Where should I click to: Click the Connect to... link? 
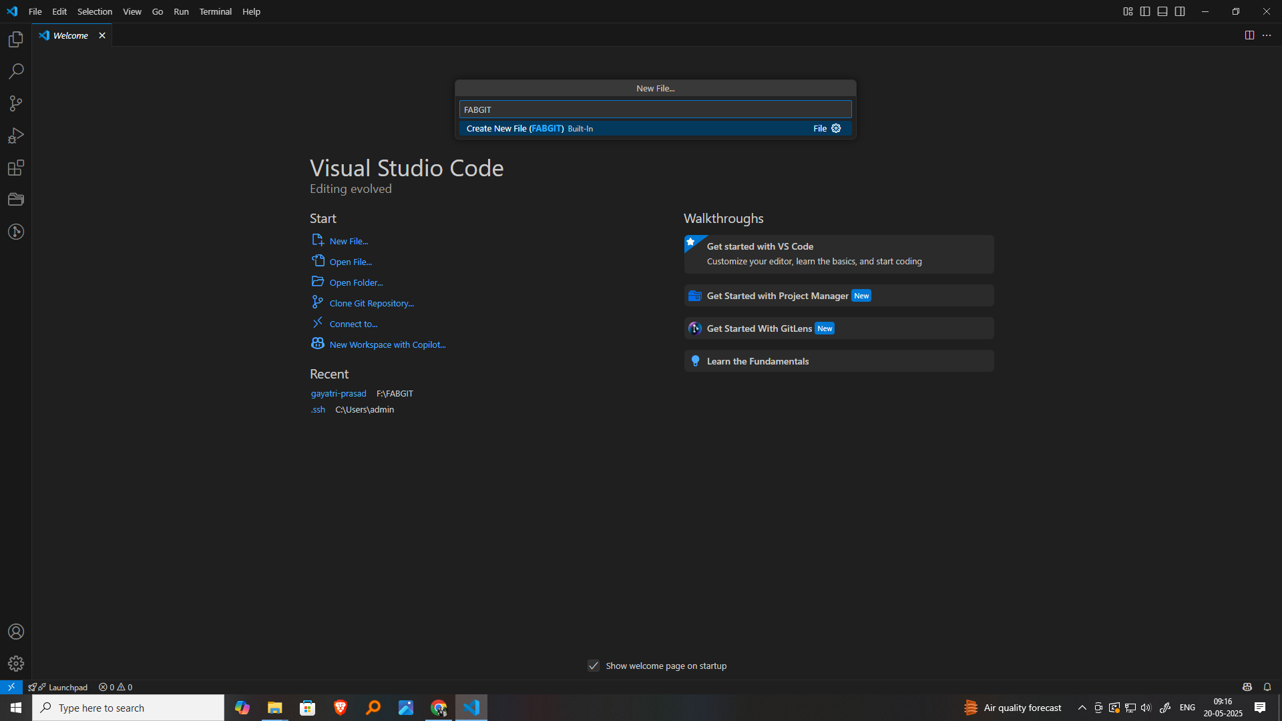point(353,324)
